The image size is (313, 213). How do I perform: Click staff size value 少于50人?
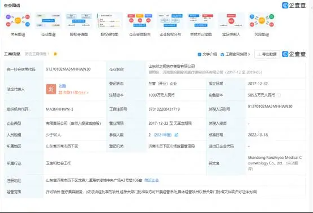tap(53, 135)
